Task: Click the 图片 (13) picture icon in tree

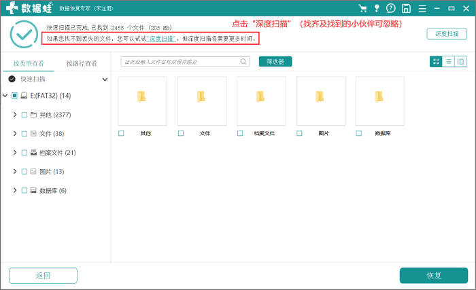Action: pyautogui.click(x=33, y=171)
